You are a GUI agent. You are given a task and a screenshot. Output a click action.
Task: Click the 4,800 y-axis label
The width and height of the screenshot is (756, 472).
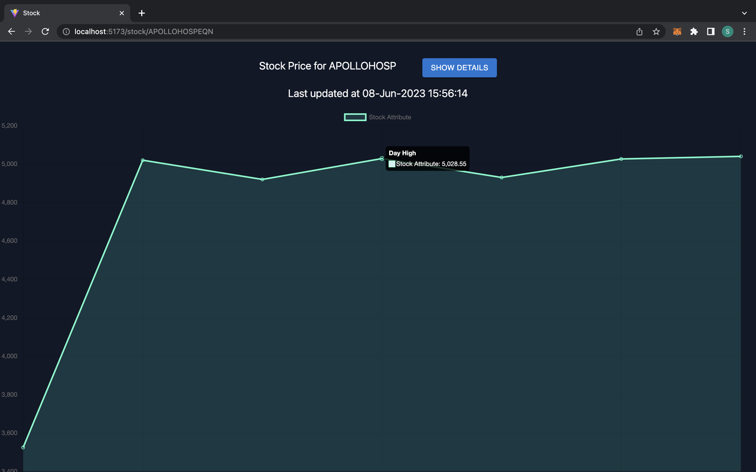(x=9, y=202)
